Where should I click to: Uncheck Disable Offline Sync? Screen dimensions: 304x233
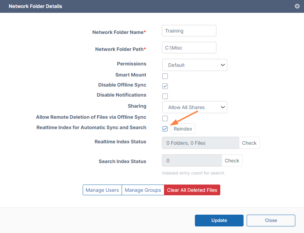(165, 86)
